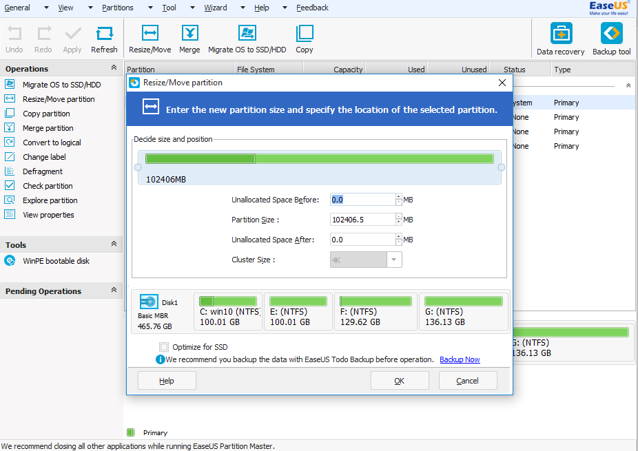This screenshot has width=638, height=451.
Task: Click the Undo toolbar icon
Action: click(x=14, y=33)
